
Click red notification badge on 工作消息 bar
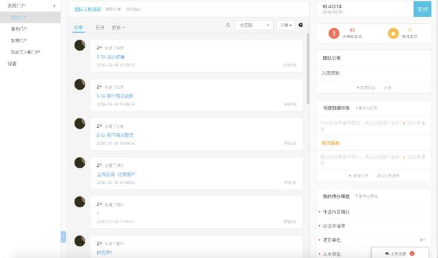coord(412,253)
